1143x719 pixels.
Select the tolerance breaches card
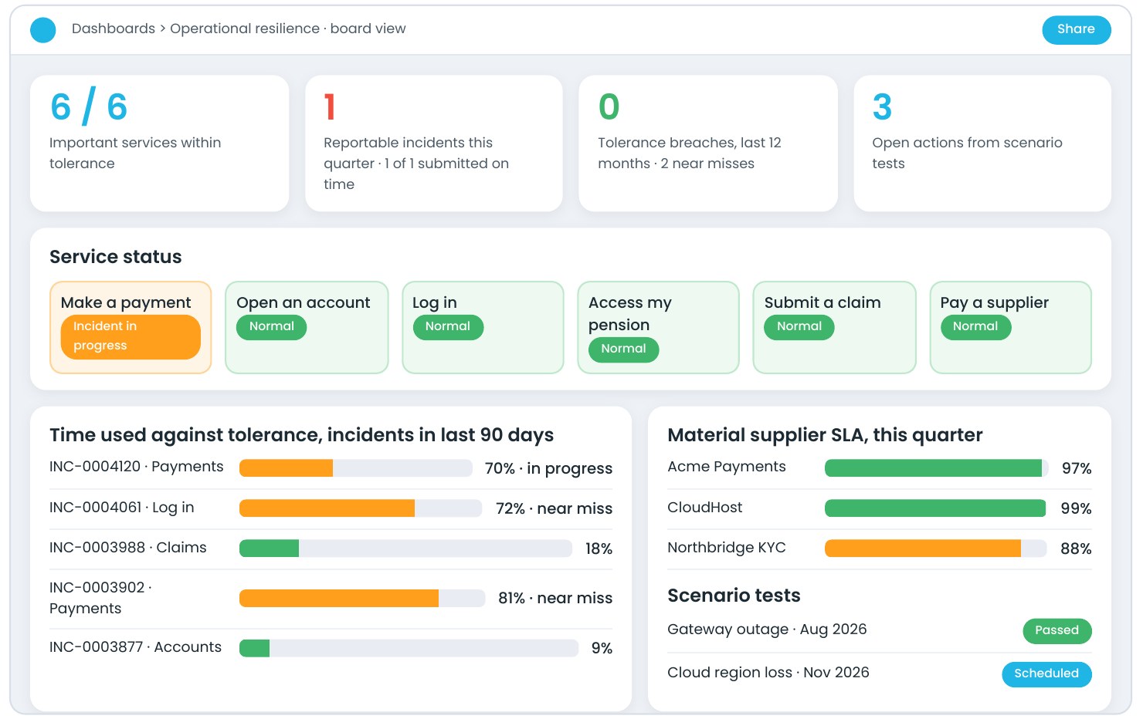tap(708, 143)
